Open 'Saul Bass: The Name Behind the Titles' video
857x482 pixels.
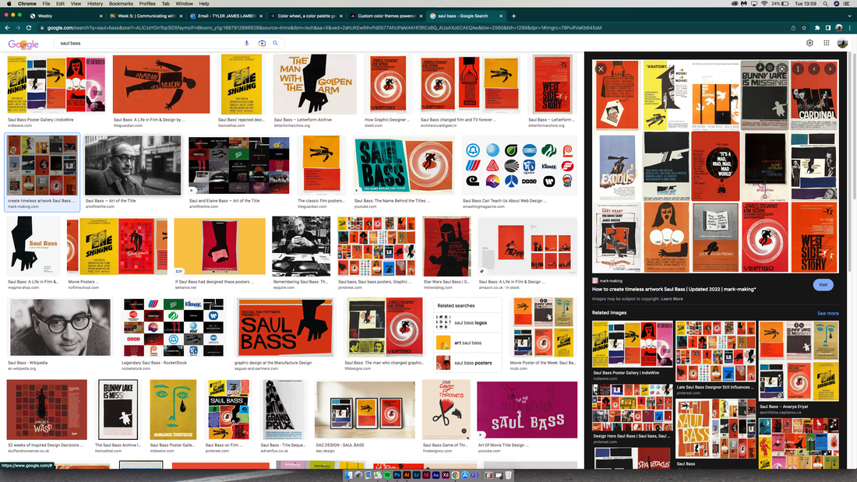[x=404, y=166]
